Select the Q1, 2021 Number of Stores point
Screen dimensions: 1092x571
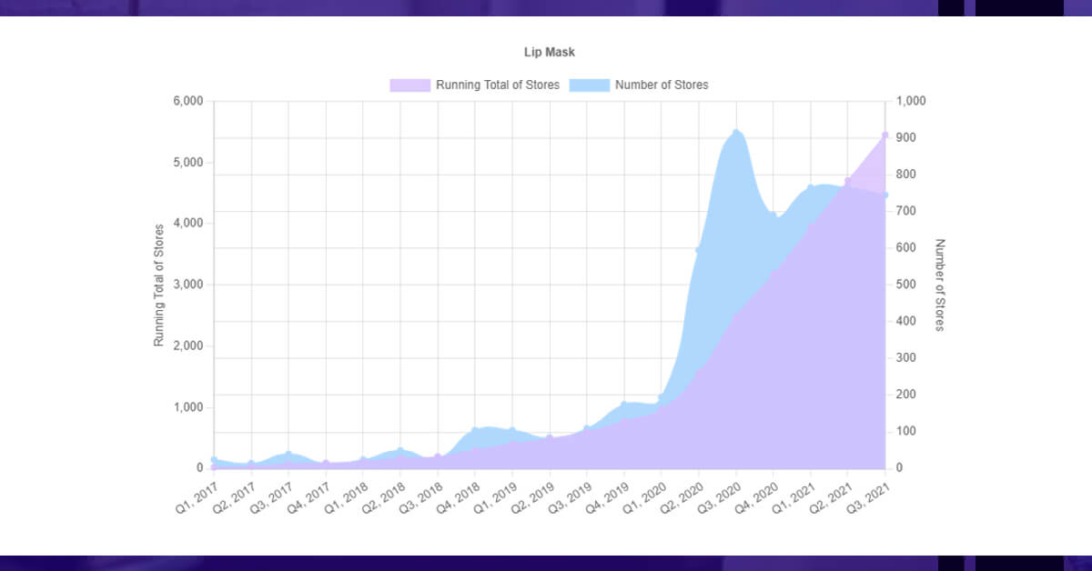[810, 188]
